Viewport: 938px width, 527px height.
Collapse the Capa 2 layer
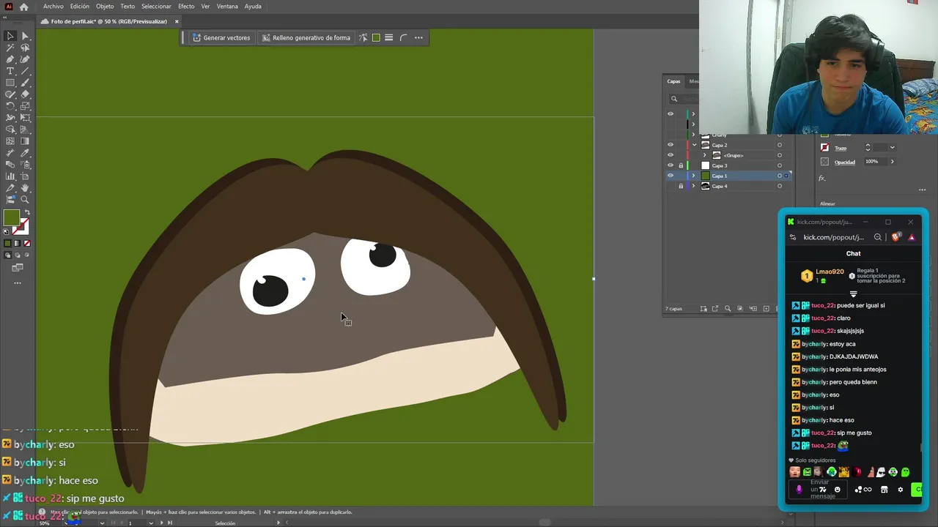coord(694,145)
